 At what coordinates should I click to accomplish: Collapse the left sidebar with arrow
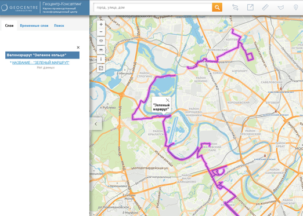[x=96, y=124]
